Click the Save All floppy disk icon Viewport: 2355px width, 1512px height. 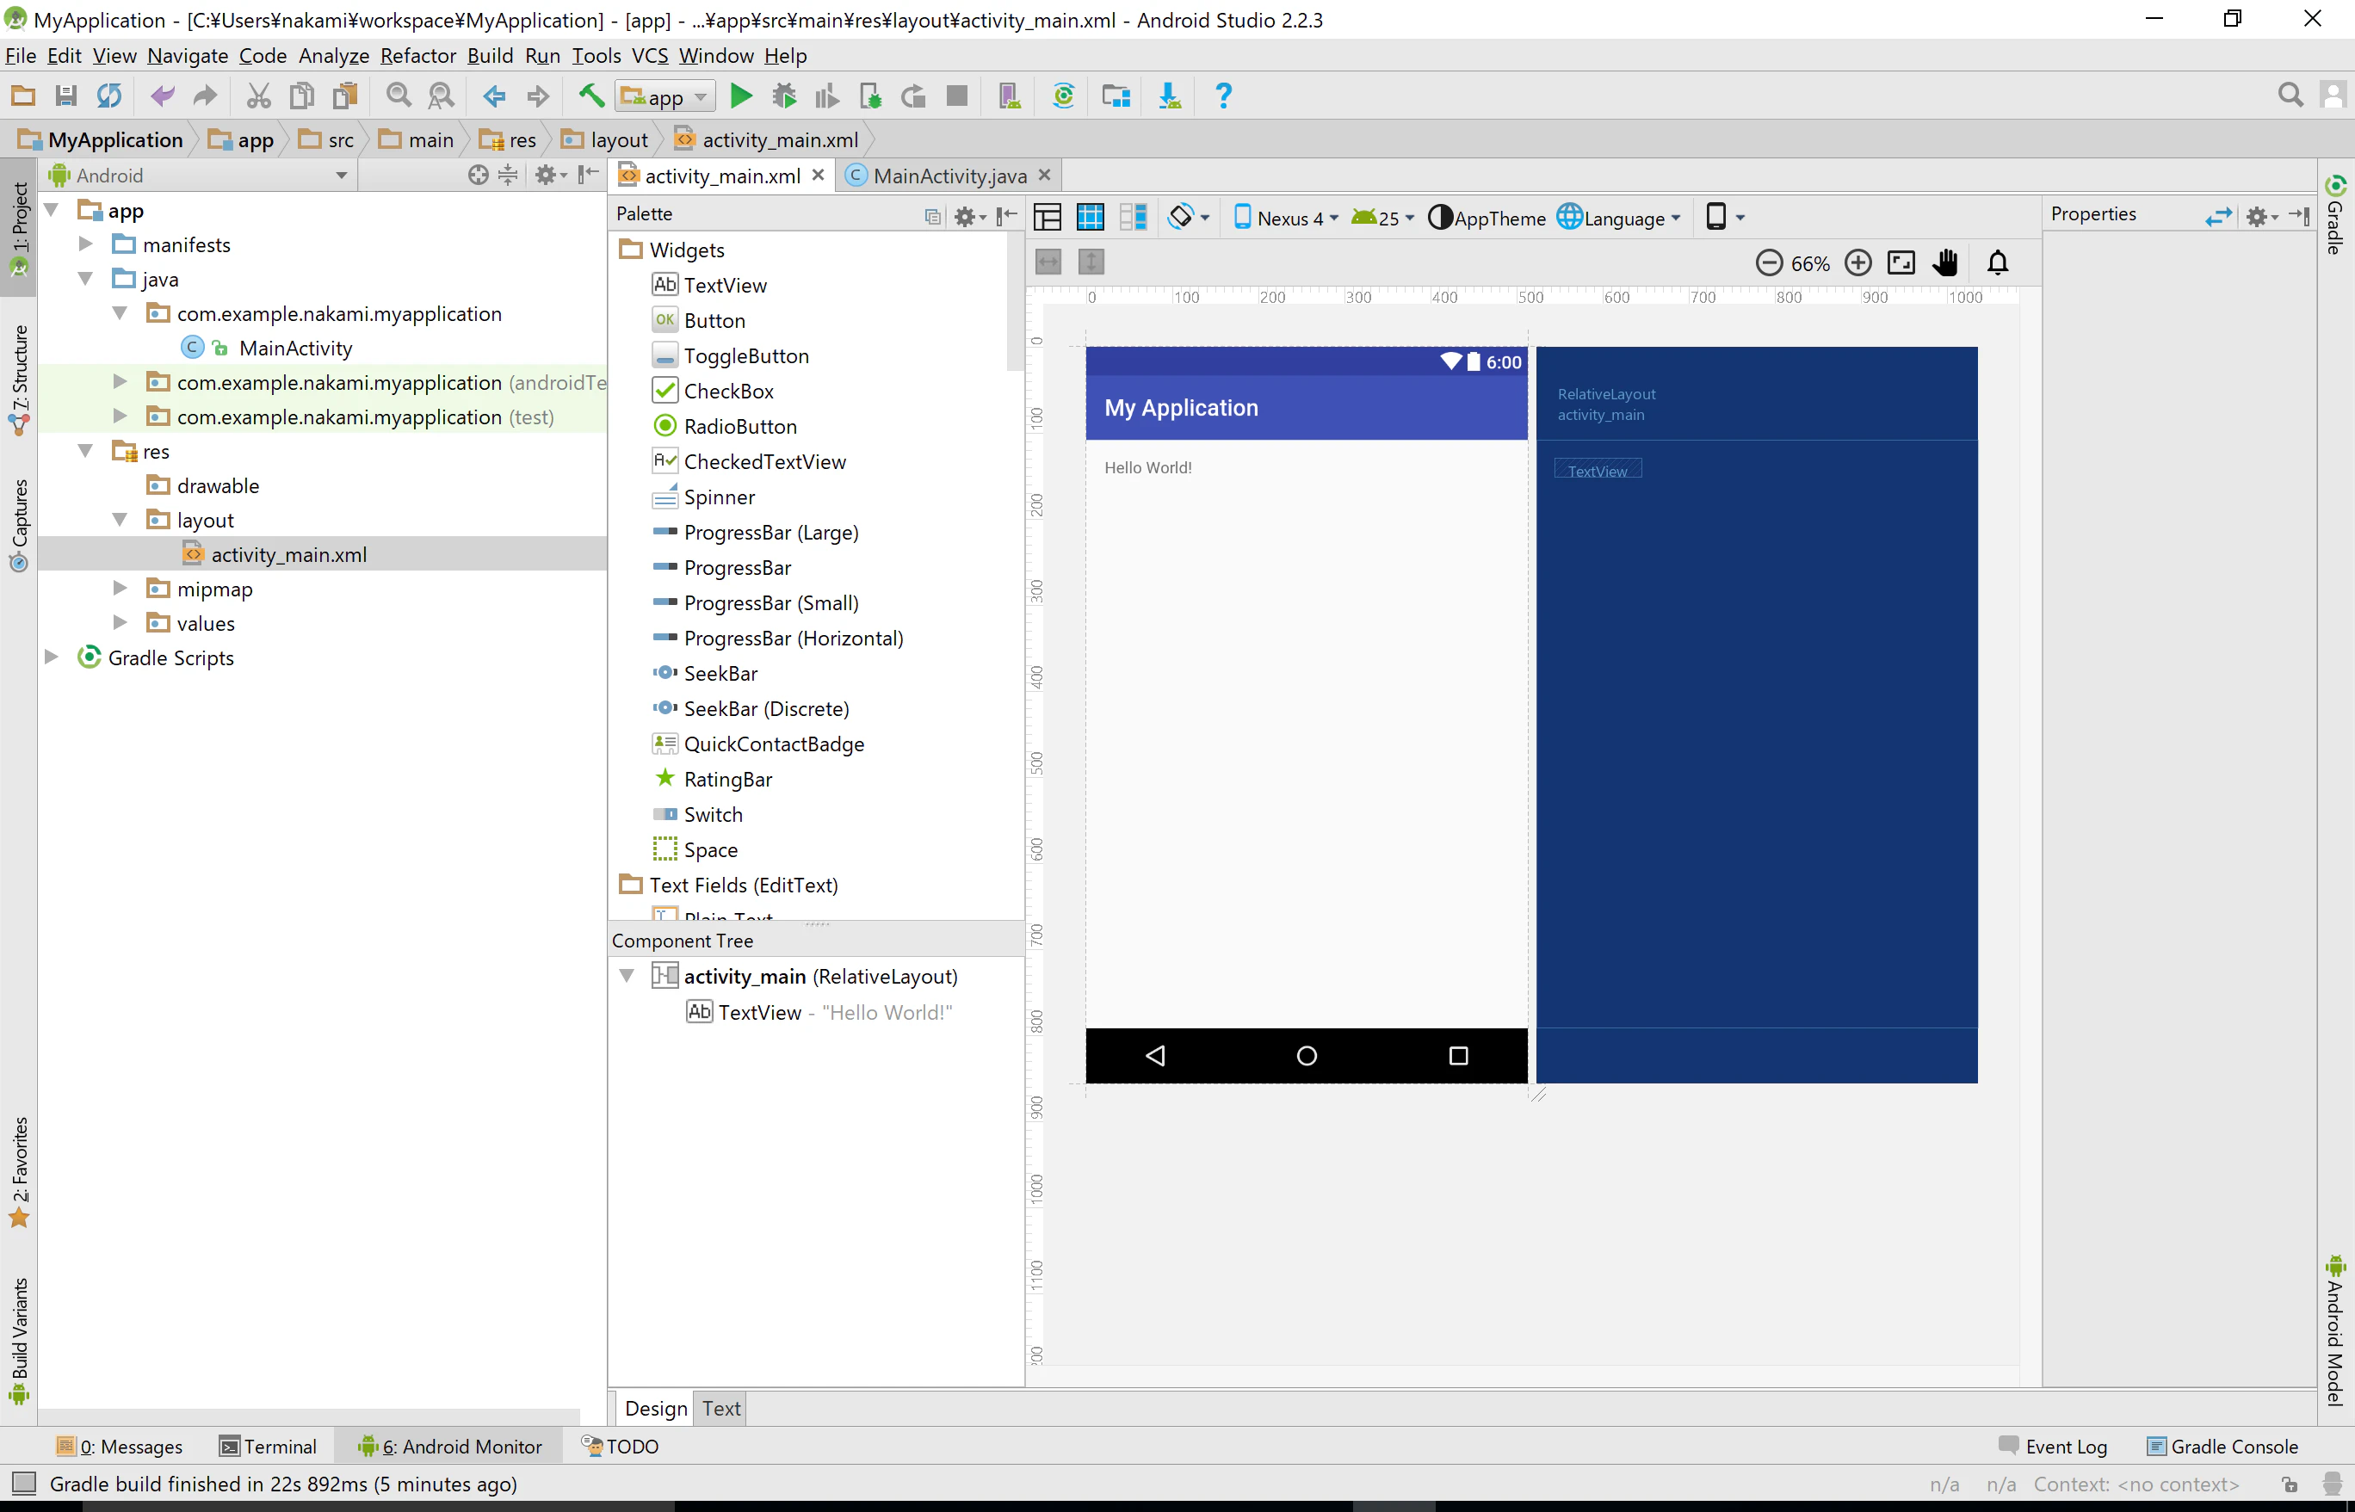click(x=65, y=96)
